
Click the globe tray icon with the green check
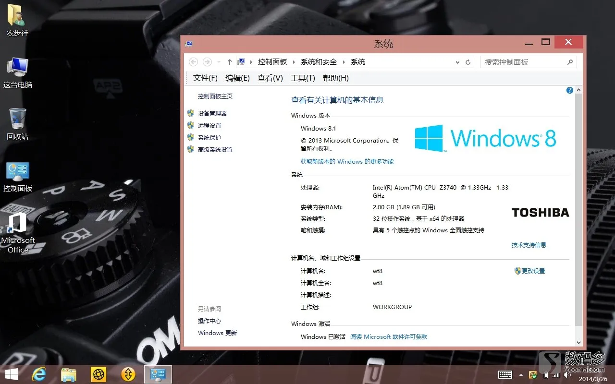tap(533, 374)
